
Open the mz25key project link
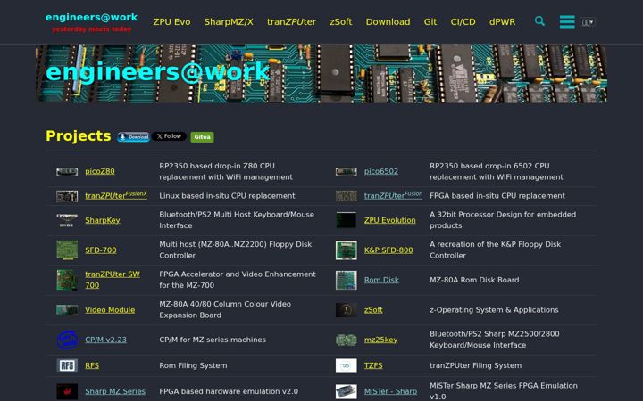click(380, 340)
